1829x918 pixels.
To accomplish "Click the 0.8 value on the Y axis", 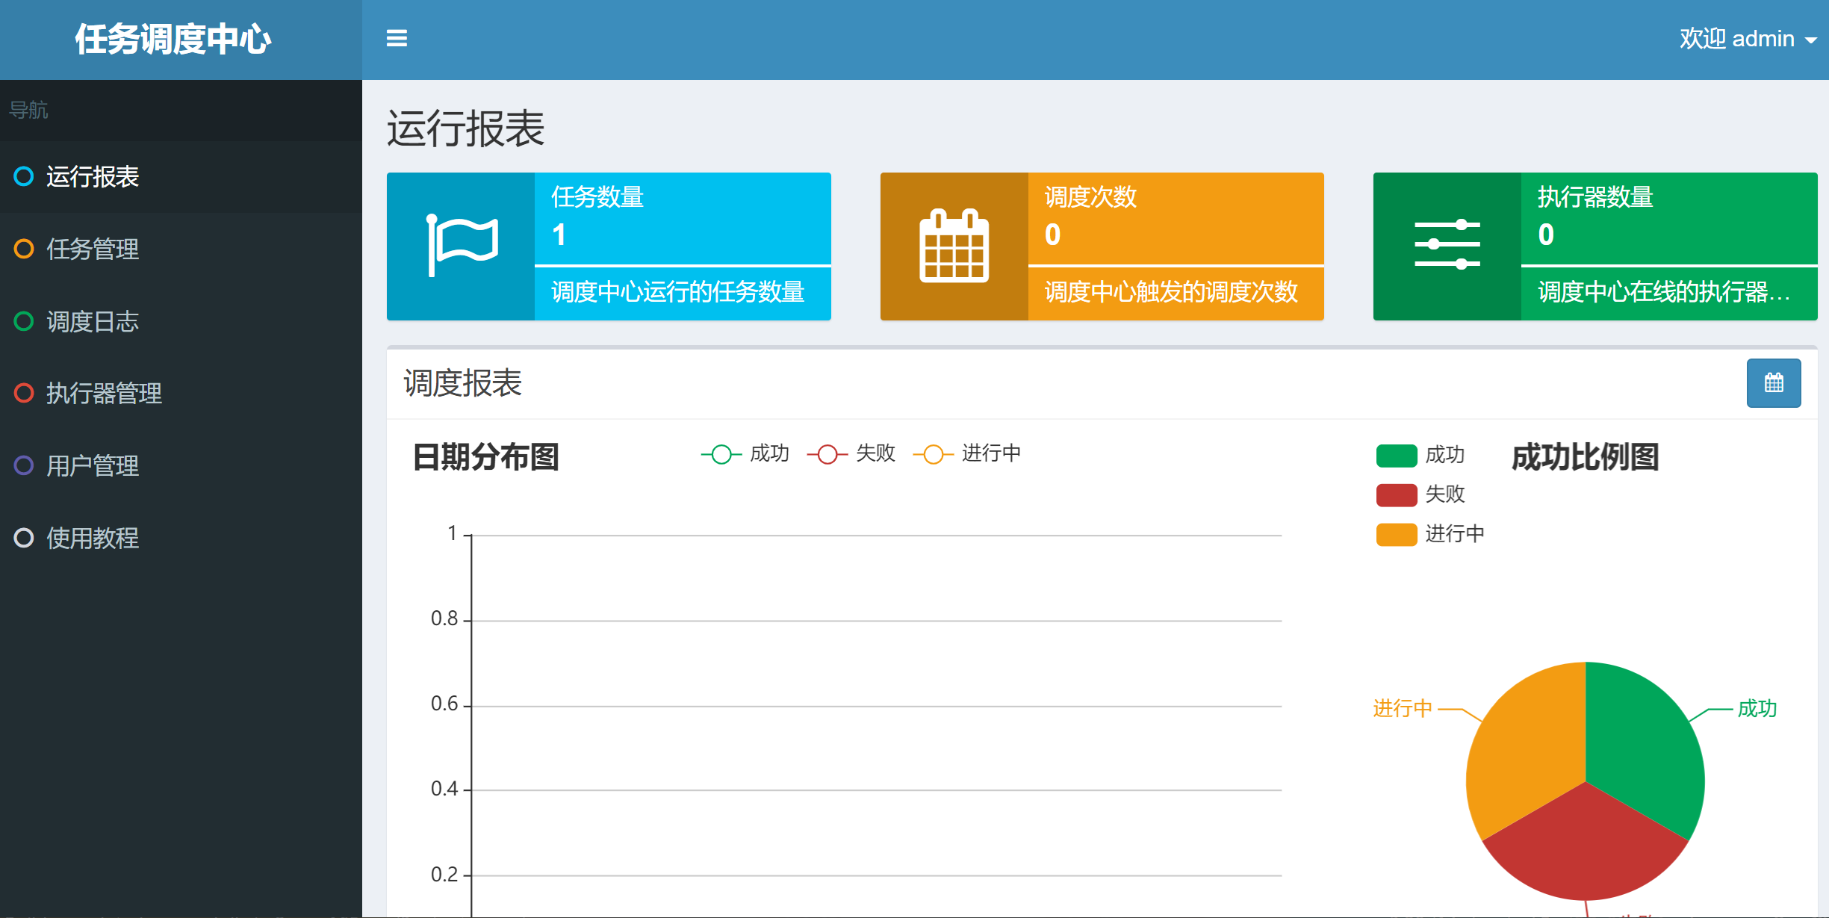I will pos(444,618).
